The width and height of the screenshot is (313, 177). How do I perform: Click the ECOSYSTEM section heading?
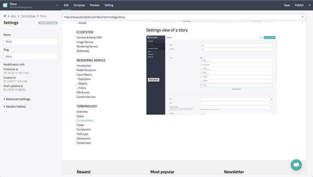click(x=85, y=32)
